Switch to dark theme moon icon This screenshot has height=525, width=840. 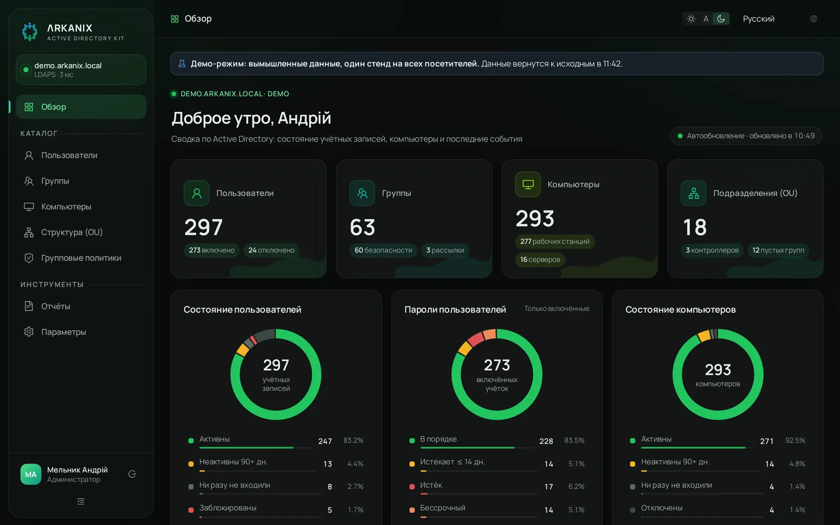[721, 19]
